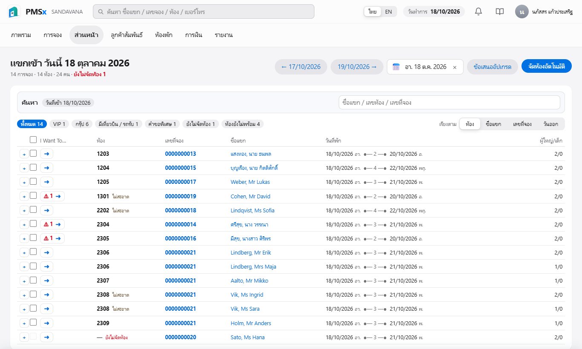Click the global guest search field
The width and height of the screenshot is (582, 349).
[x=204, y=11]
